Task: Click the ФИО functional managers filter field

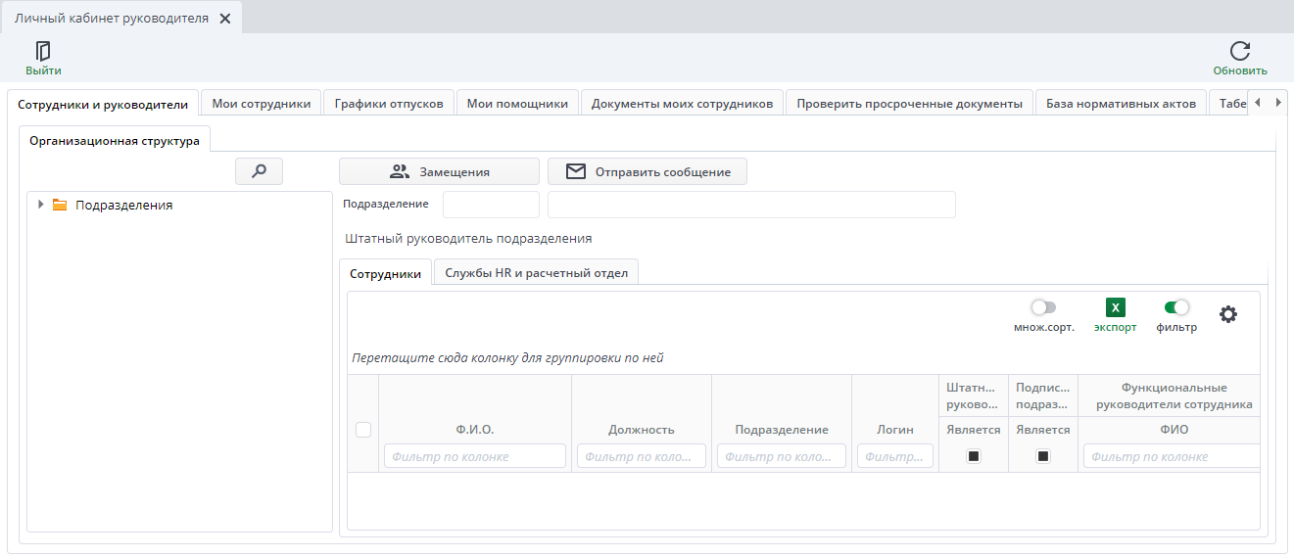Action: point(1172,456)
